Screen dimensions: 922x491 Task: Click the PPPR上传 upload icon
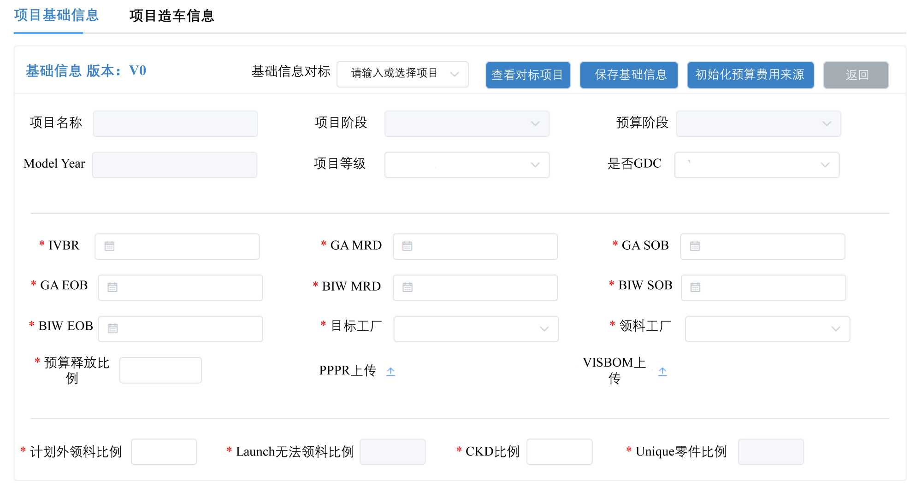[x=390, y=371]
